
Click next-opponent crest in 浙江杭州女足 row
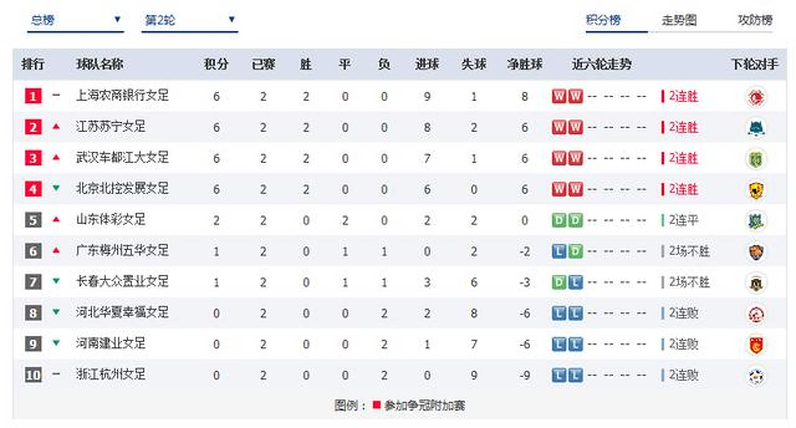(756, 376)
